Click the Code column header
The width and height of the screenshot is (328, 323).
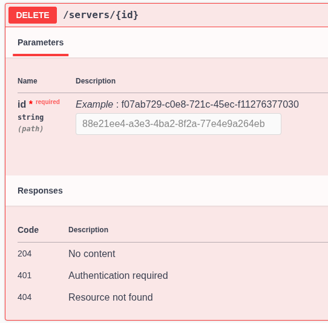point(28,230)
